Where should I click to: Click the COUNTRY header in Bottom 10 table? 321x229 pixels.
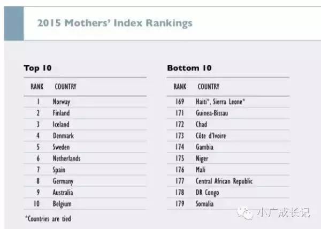pos(208,86)
